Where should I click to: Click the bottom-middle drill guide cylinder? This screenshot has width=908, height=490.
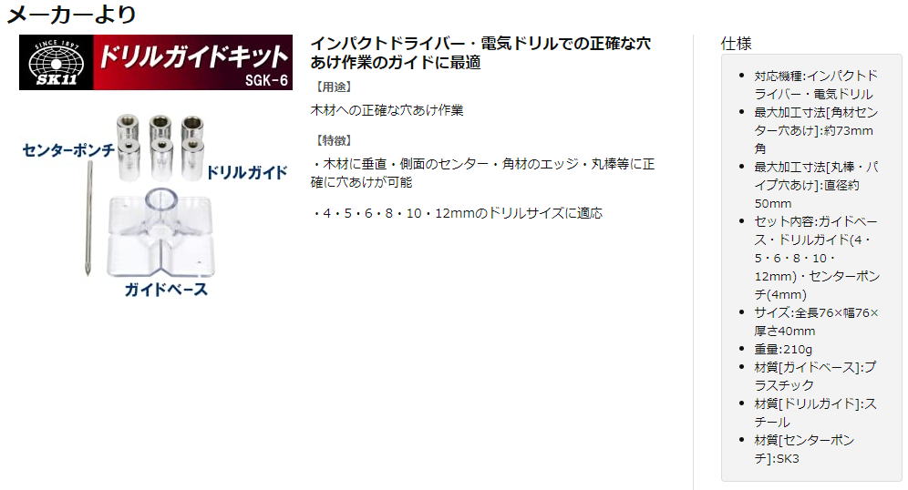161,158
